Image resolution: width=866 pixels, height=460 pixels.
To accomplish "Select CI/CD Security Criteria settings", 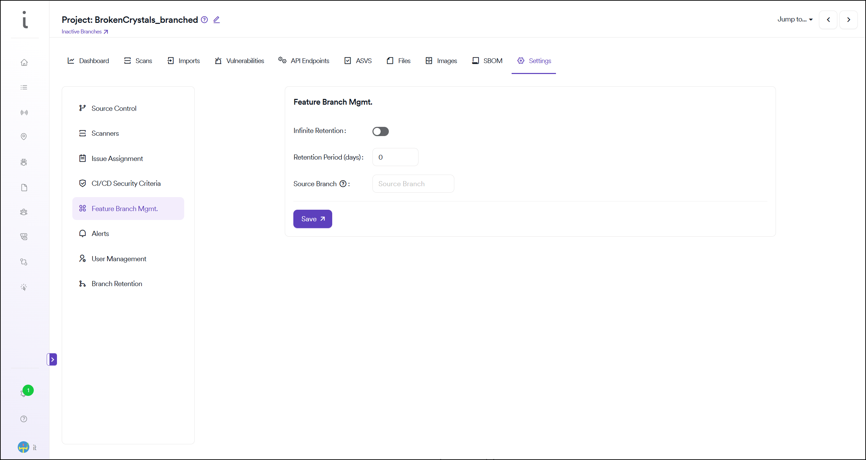I will 126,183.
